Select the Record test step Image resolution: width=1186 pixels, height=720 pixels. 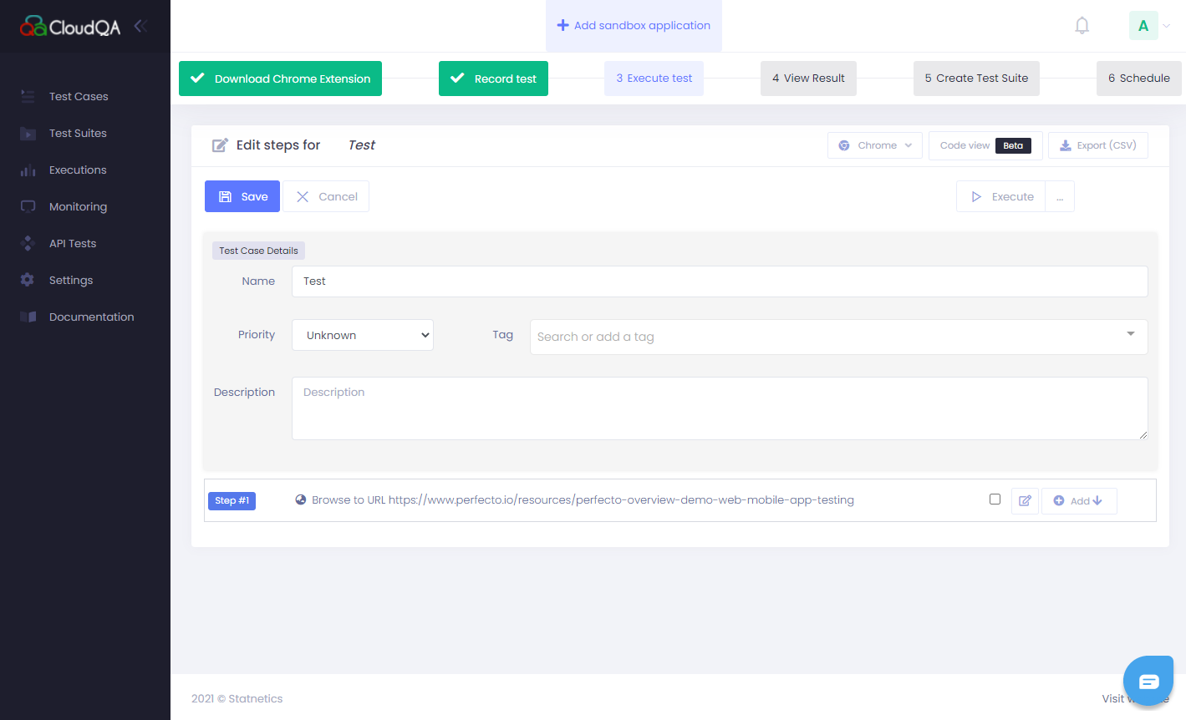click(x=493, y=79)
